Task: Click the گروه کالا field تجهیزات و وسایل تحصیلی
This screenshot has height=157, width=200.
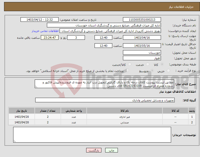Action: (105, 100)
